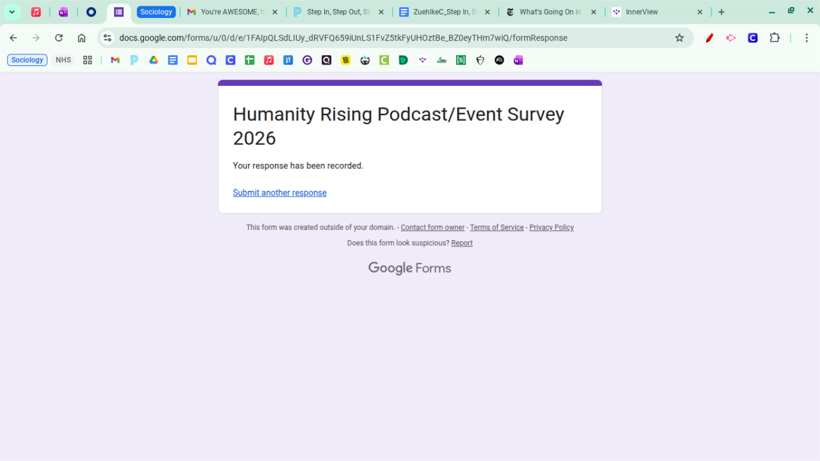Screen dimensions: 820x461
Task: Open the OneNote bookmark in bookmarks bar
Action: (x=518, y=60)
